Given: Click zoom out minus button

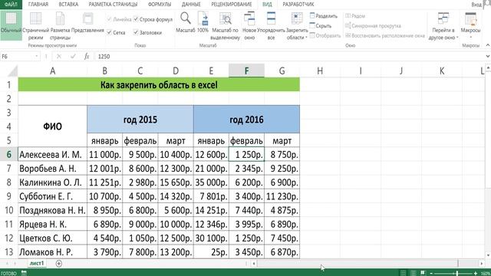Looking at the screenshot, I should pos(431,274).
